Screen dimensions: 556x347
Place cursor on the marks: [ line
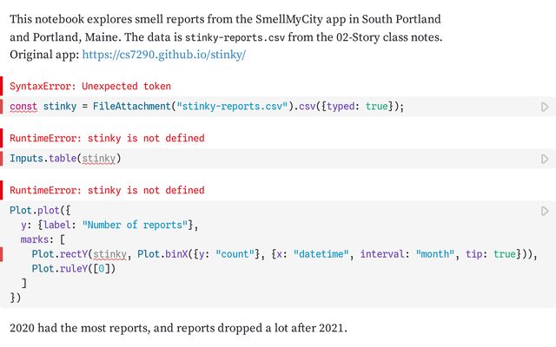[x=43, y=239]
